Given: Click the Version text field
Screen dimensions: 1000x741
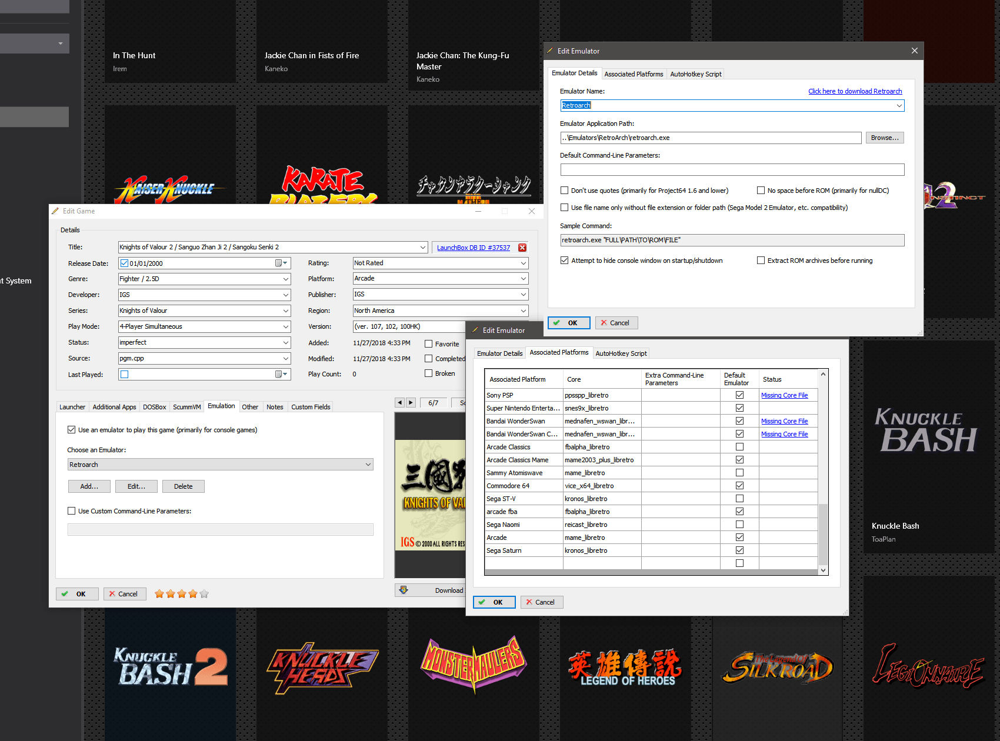Looking at the screenshot, I should 409,326.
